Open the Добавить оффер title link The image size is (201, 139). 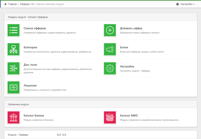point(131,28)
